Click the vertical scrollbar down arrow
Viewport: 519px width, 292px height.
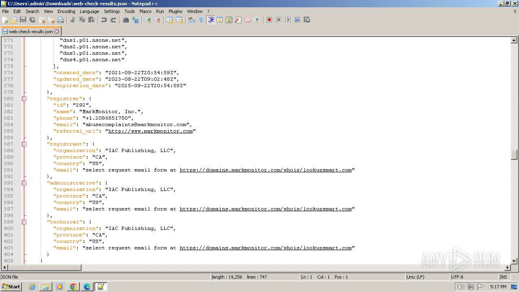[x=514, y=261]
